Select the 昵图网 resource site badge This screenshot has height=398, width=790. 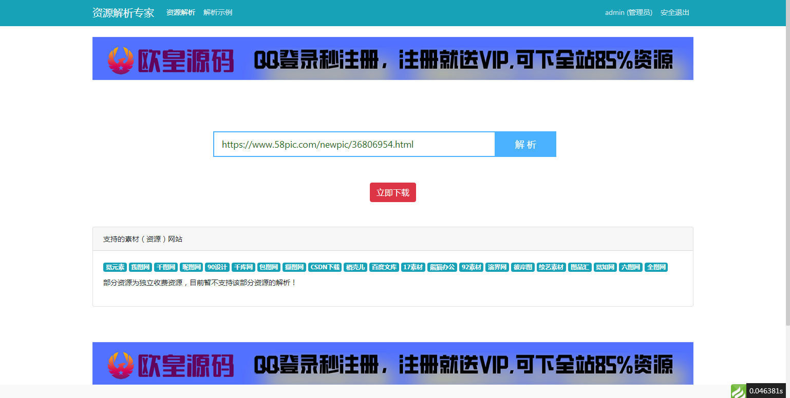click(190, 267)
